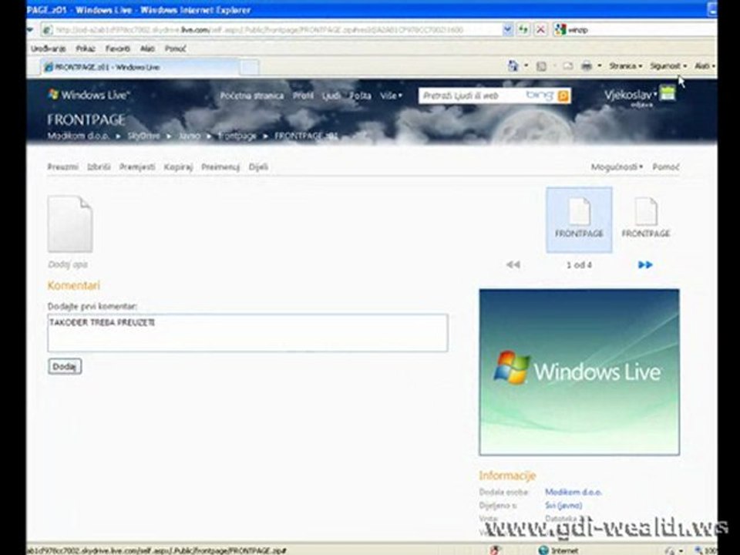Go to next file with blue double-arrow
Screen dimensions: 740x555
coord(645,264)
